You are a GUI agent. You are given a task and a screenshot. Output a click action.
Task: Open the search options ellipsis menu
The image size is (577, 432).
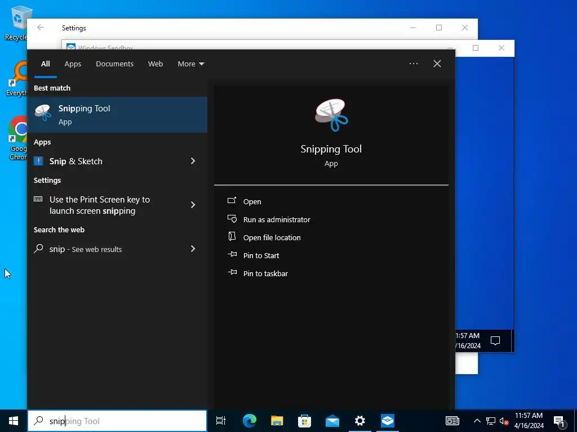coord(414,64)
